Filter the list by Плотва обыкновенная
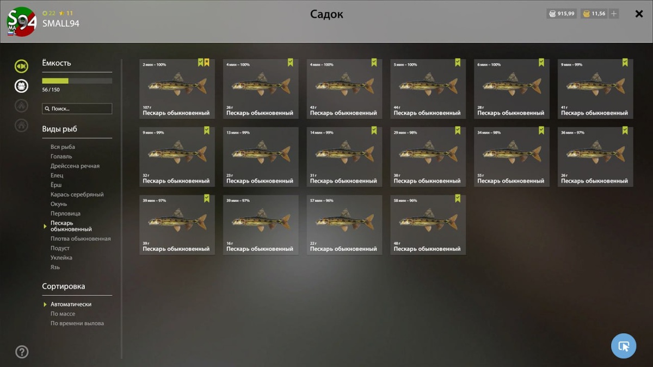 (81, 239)
